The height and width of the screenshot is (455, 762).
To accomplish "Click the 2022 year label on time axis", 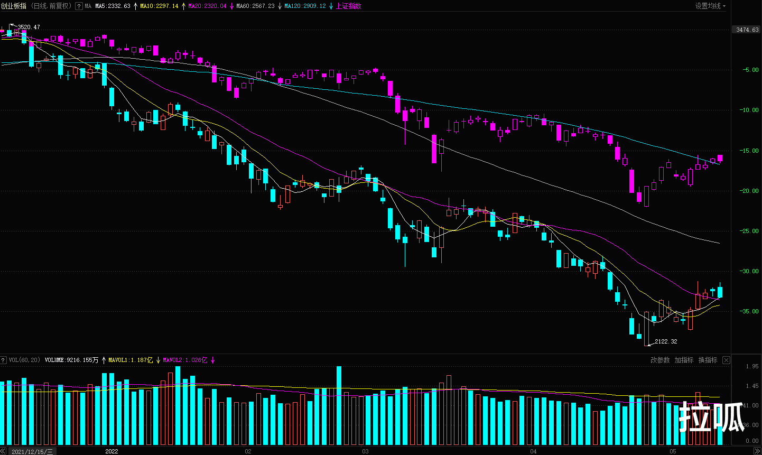I will [x=111, y=451].
